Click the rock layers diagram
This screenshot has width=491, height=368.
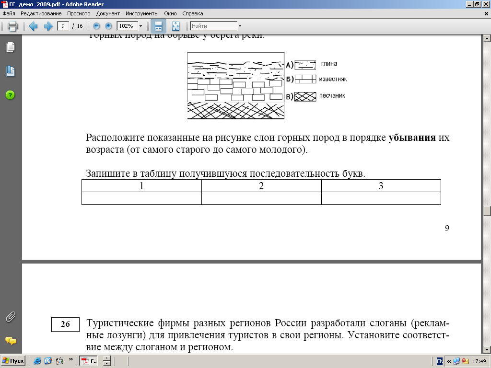(x=236, y=86)
